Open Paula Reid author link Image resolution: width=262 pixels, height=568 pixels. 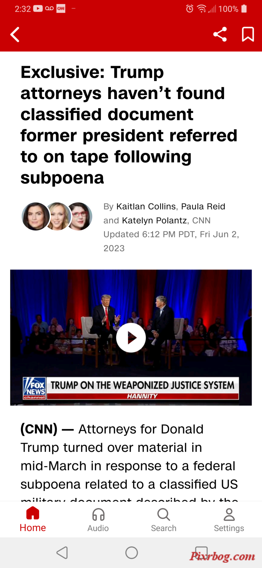[x=203, y=207]
